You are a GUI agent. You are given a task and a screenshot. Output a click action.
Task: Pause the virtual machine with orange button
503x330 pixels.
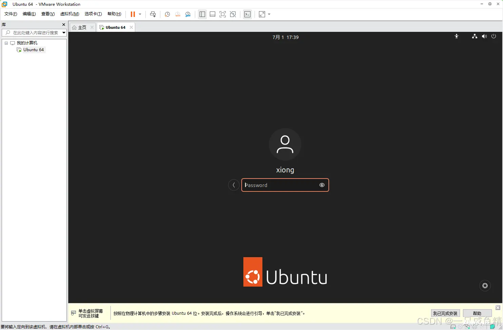click(x=133, y=14)
